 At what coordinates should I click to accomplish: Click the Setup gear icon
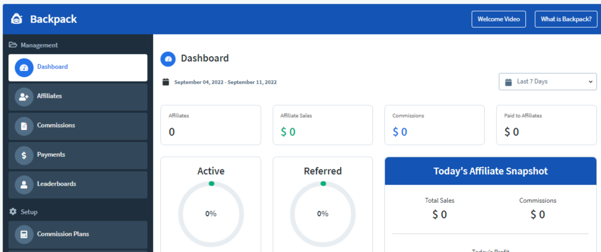coord(13,211)
